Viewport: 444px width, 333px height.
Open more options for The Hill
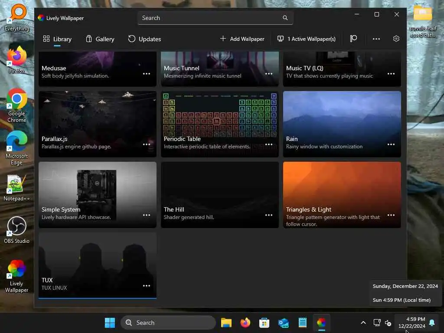pyautogui.click(x=269, y=215)
